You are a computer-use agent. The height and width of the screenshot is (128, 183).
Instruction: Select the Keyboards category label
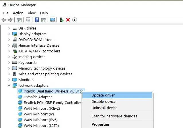(x=27, y=62)
